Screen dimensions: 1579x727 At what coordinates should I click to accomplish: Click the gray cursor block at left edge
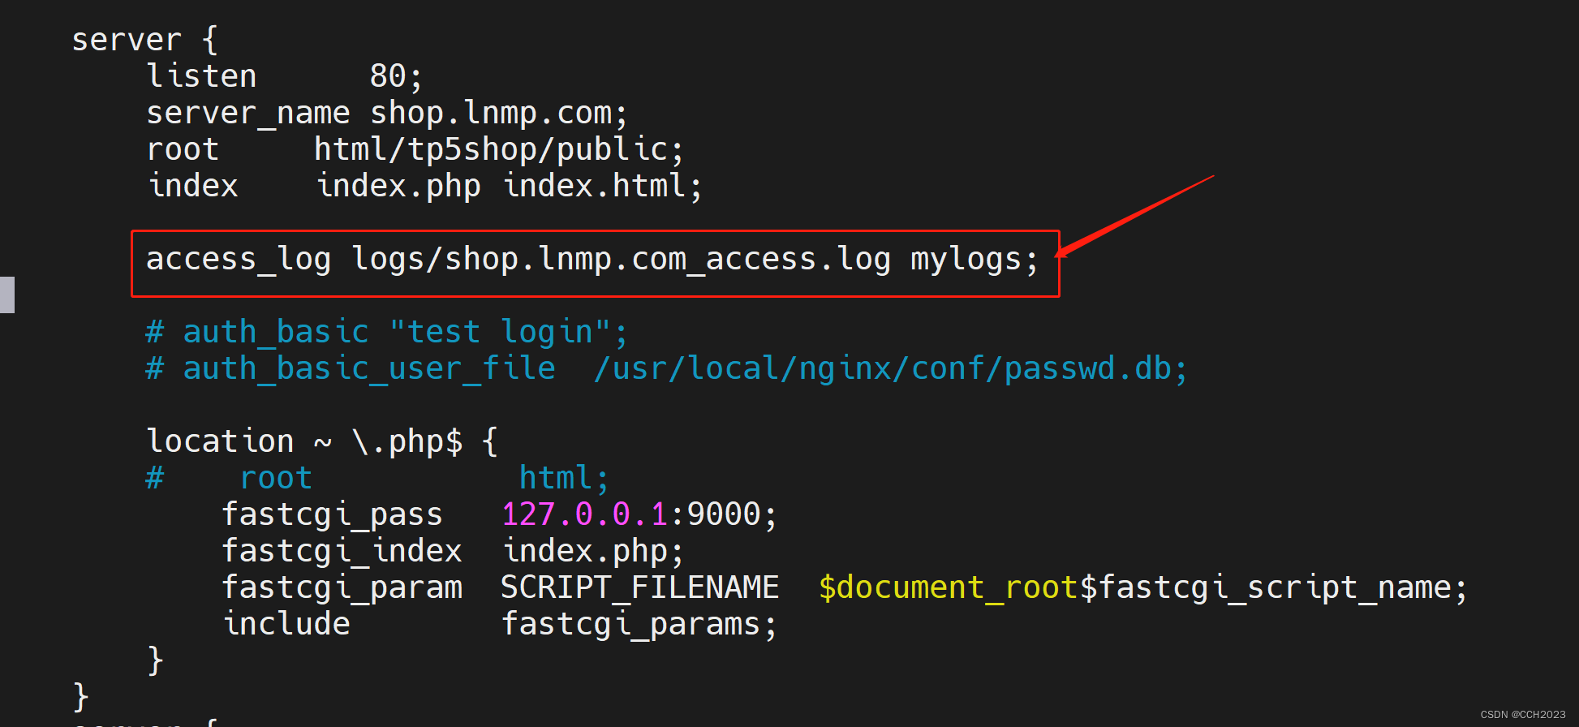pos(7,295)
